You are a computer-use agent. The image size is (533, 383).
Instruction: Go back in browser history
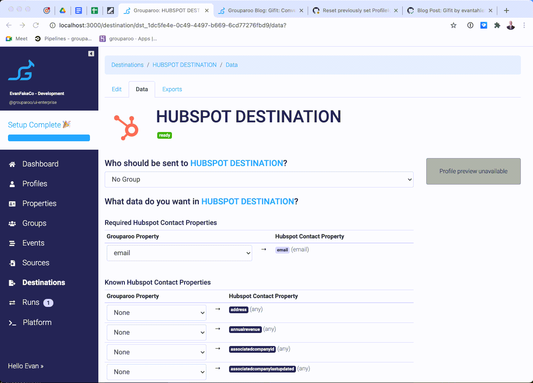click(9, 25)
